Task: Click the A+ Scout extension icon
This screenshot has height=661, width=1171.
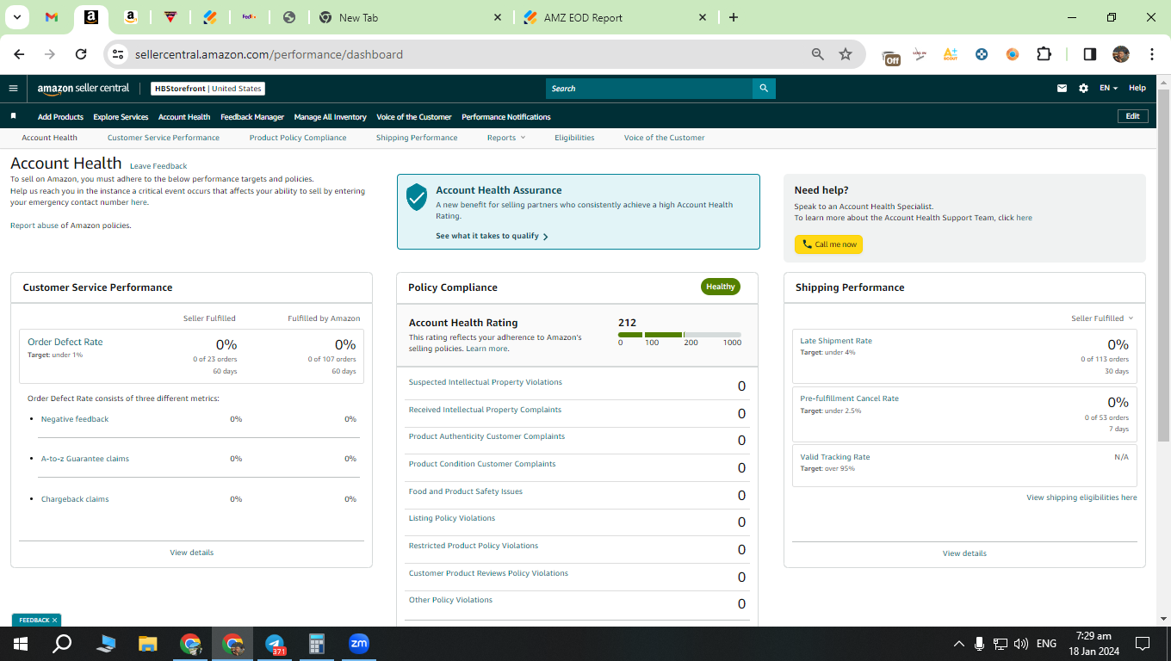Action: point(951,54)
